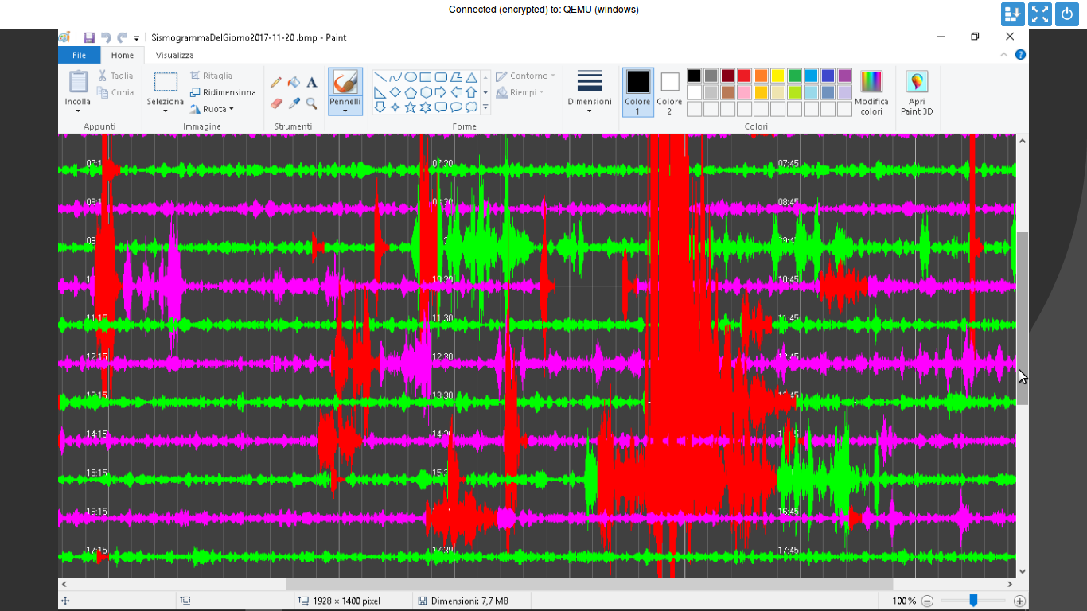This screenshot has width=1087, height=611.
Task: Save the file using quick access icon
Action: pos(89,37)
